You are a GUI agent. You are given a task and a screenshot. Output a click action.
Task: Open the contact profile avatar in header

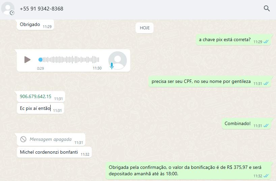(x=8, y=8)
